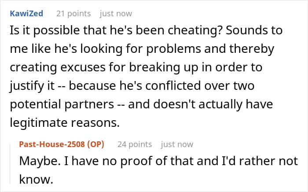
Task: Click the word know. in OP's reply
Action: (x=36, y=179)
